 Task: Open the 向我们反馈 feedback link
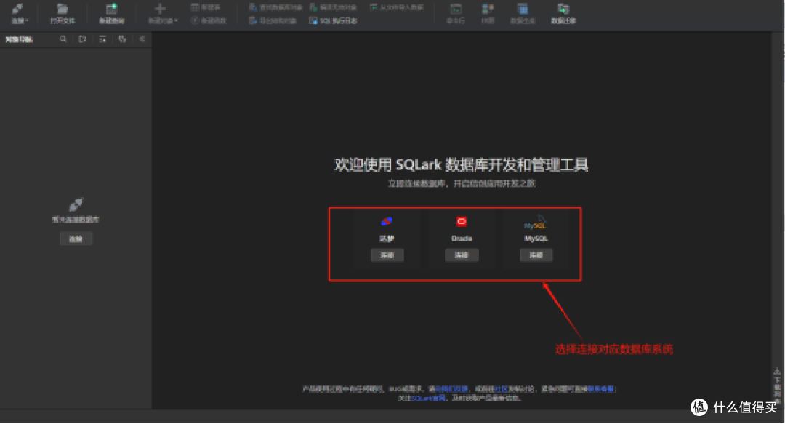[x=451, y=389]
